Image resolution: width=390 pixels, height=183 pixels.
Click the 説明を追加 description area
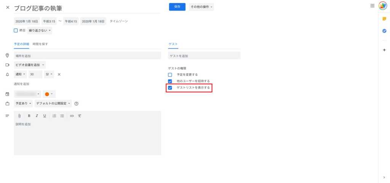87,137
